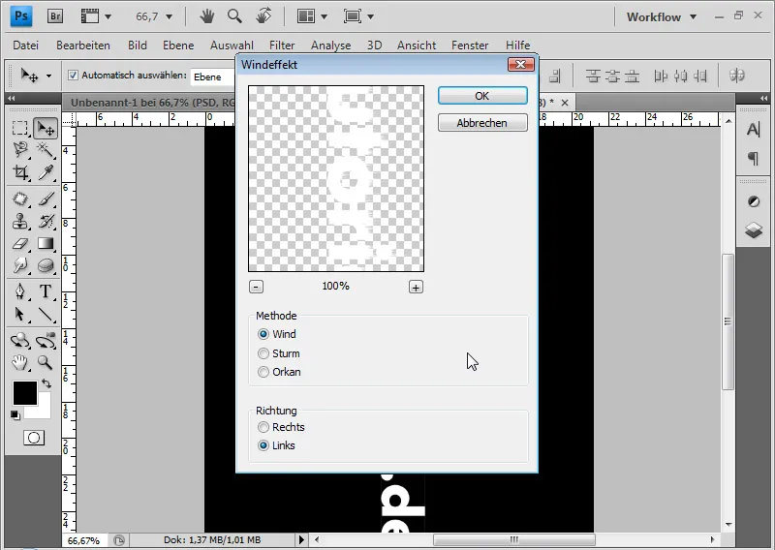Open the Bild menu
Image resolution: width=775 pixels, height=550 pixels.
pyautogui.click(x=137, y=45)
